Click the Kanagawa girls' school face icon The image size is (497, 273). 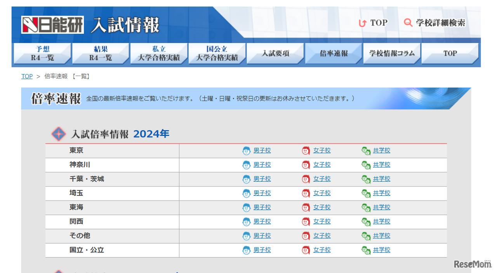pyautogui.click(x=306, y=165)
